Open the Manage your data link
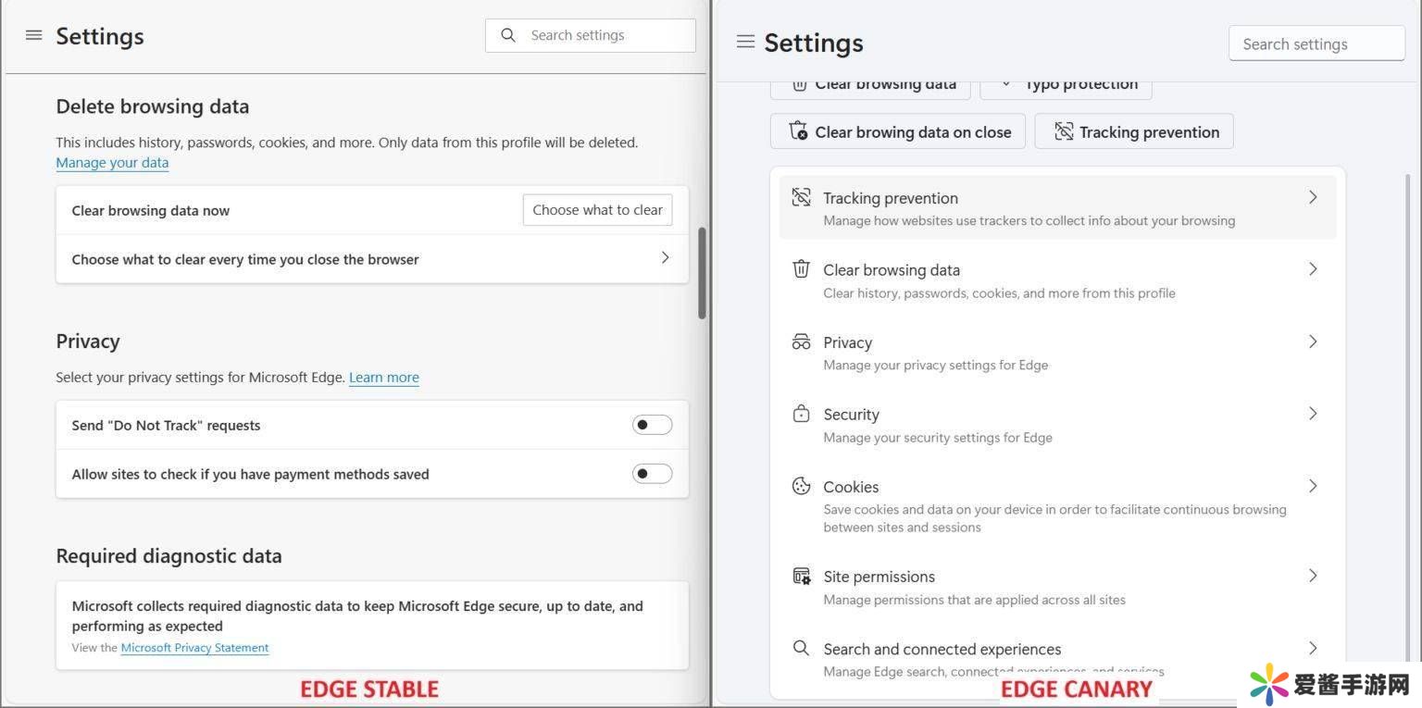The image size is (1422, 708). (112, 163)
